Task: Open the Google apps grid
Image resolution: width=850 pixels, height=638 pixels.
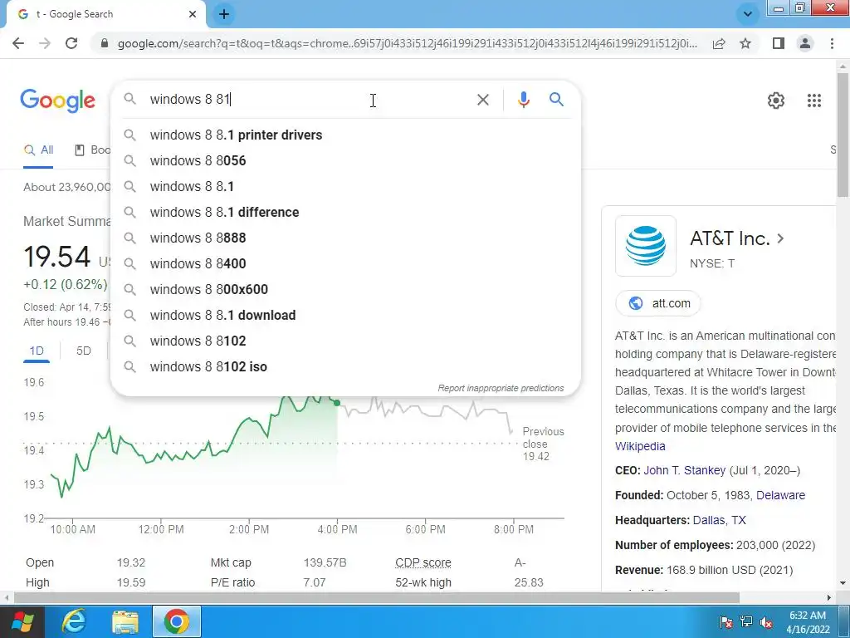Action: point(813,101)
